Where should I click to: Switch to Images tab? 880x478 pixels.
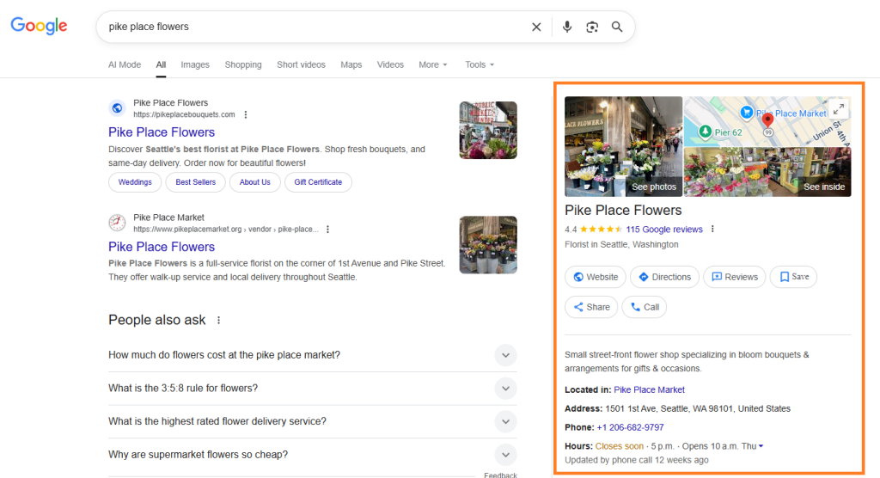(x=195, y=64)
